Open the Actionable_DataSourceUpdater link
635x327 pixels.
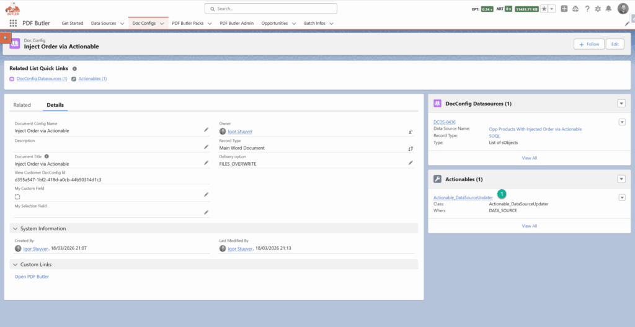[463, 197]
